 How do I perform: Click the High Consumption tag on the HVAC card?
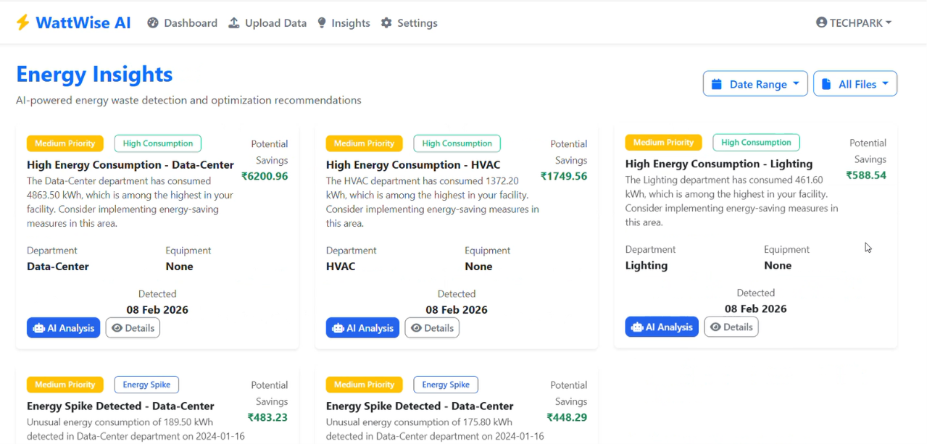(457, 143)
